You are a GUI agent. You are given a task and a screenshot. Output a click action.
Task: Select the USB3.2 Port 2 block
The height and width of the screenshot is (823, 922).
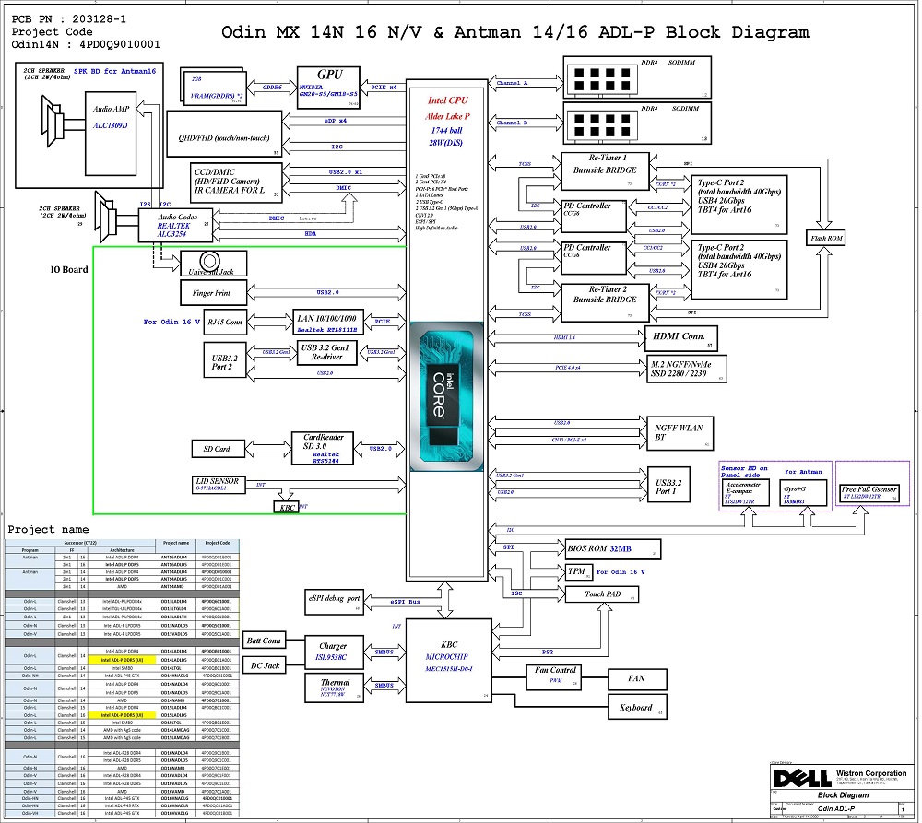pyautogui.click(x=225, y=359)
